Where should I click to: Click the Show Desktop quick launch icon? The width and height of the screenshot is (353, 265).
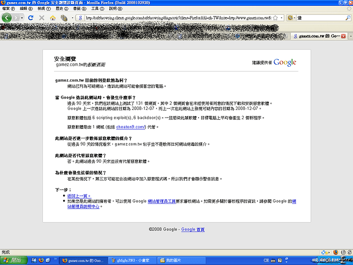[x=34, y=260]
